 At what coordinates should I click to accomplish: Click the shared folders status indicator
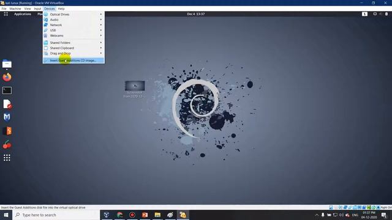pyautogui.click(x=355, y=207)
